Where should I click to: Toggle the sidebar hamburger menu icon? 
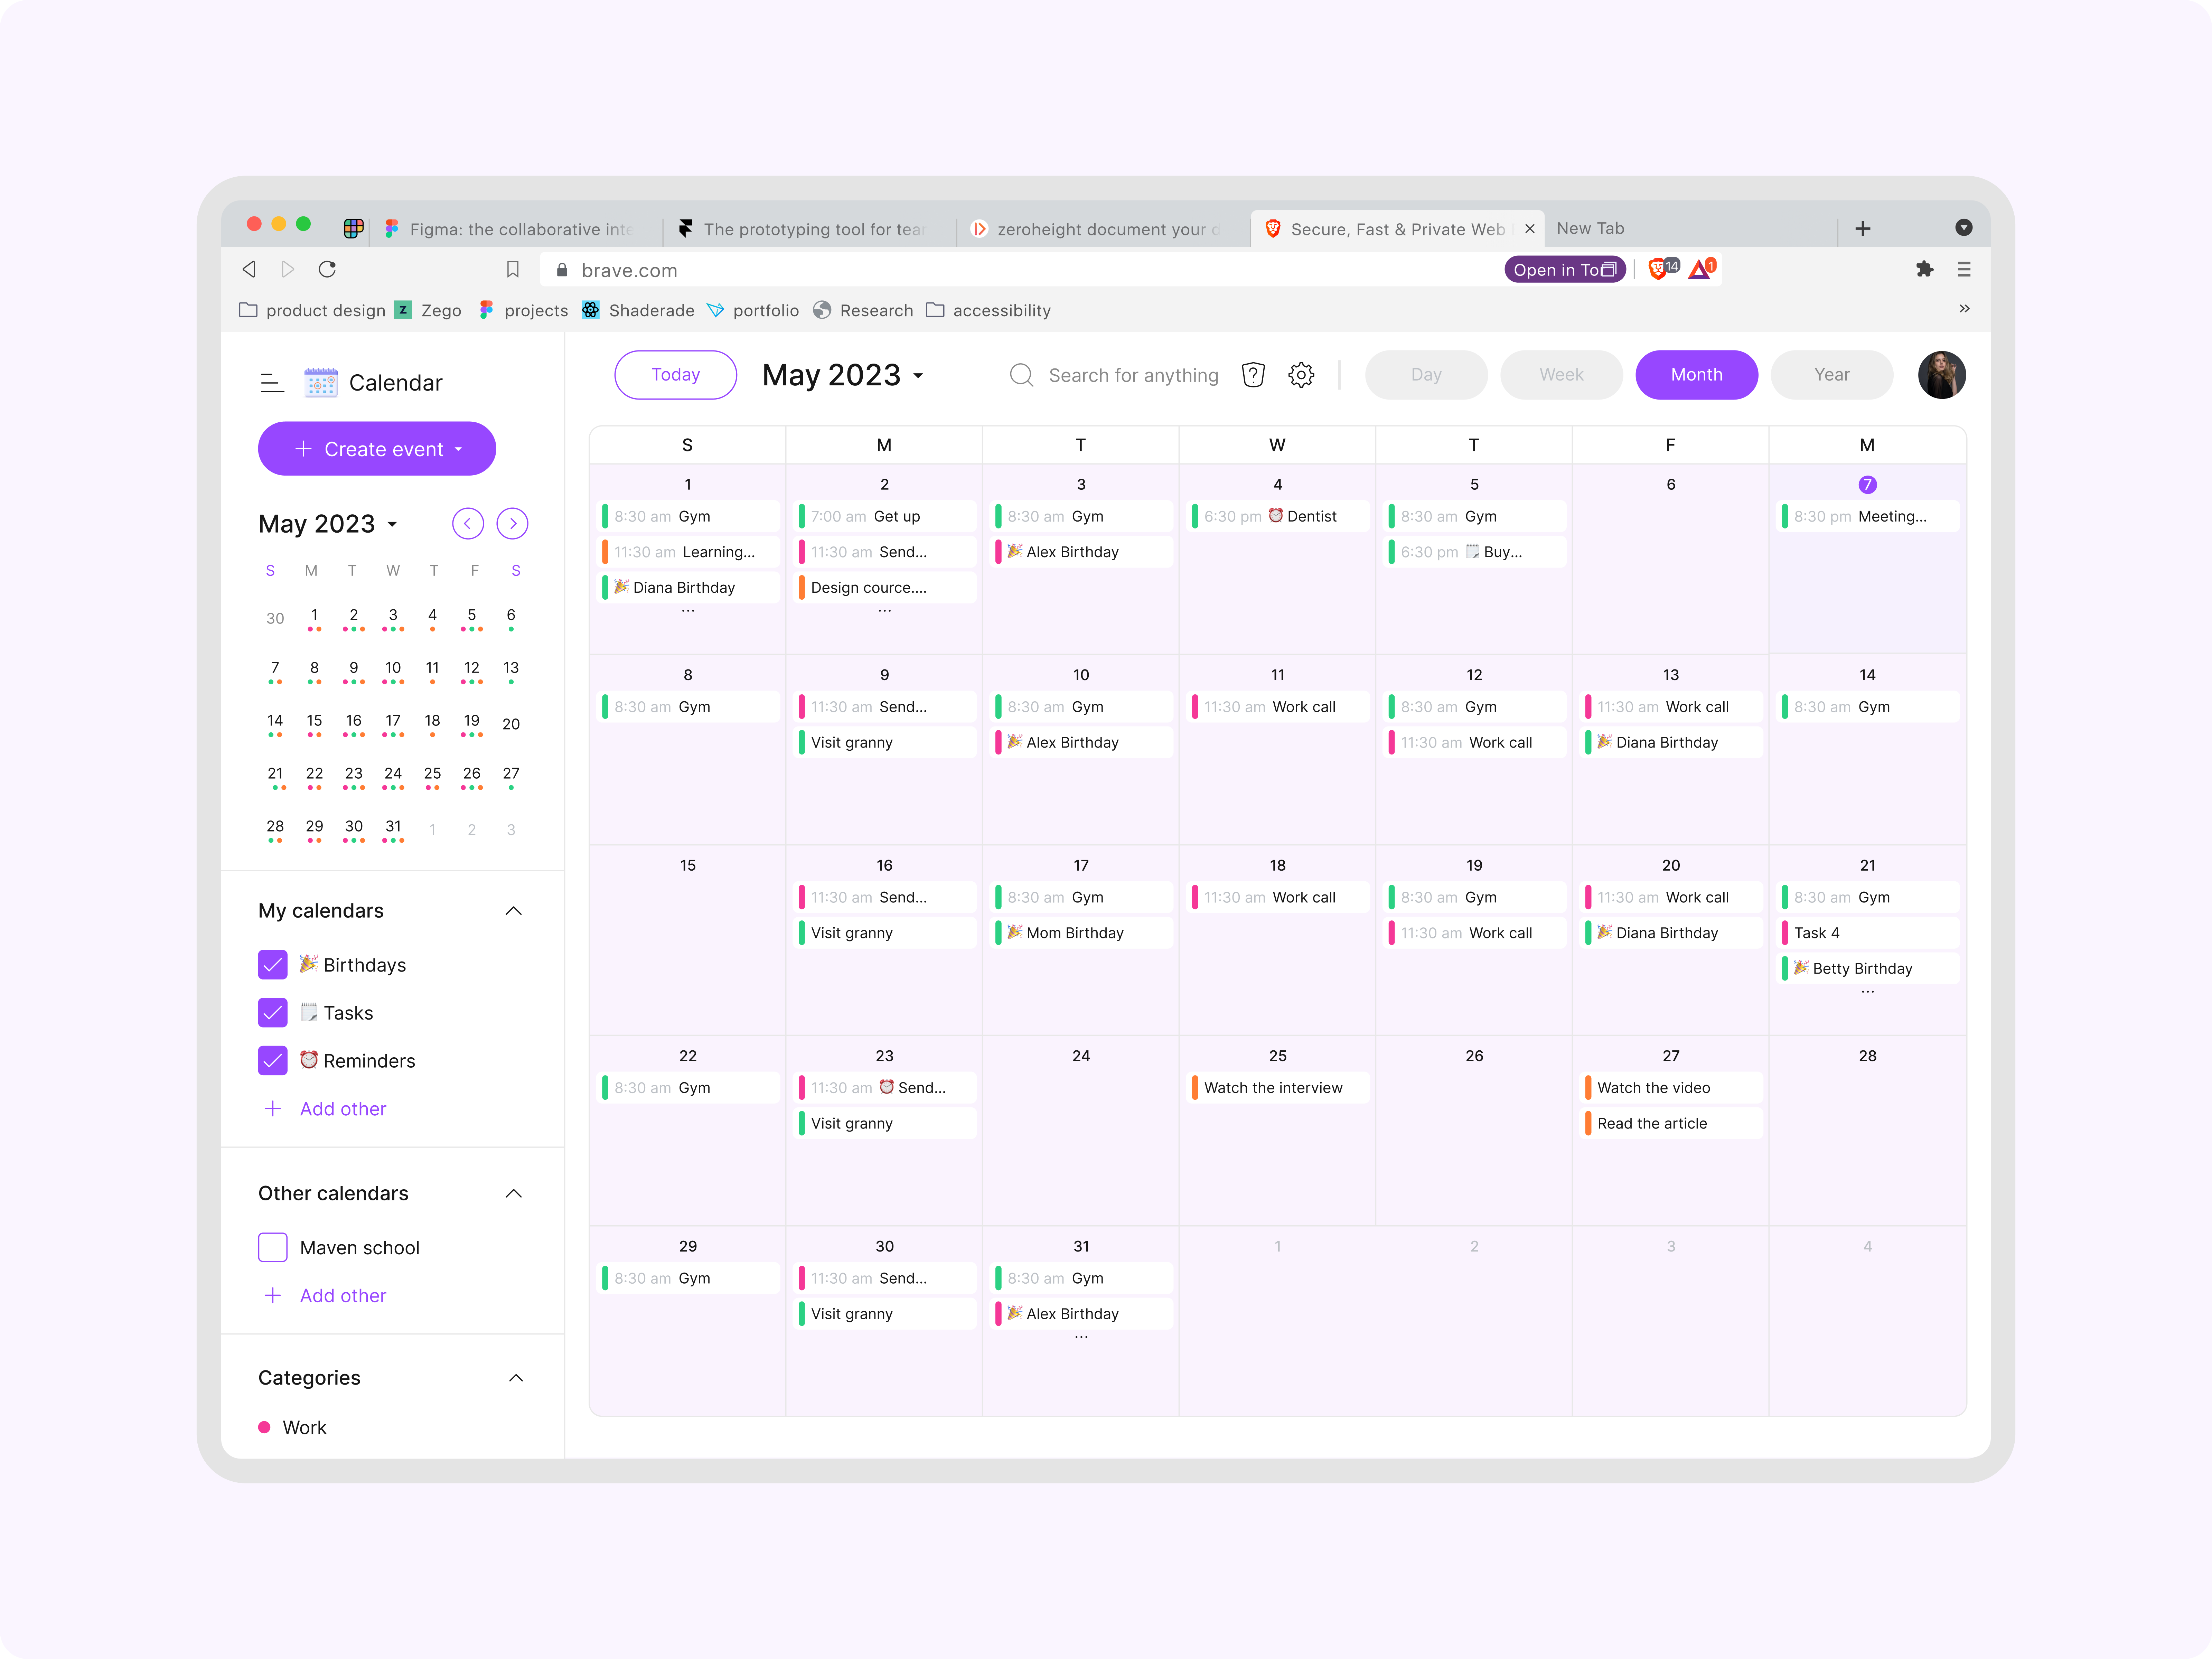(272, 383)
